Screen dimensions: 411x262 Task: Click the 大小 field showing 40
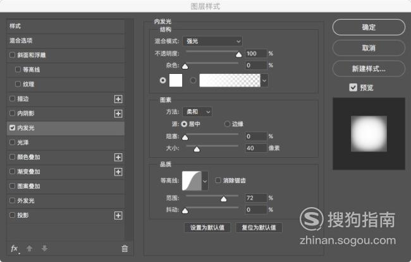click(x=256, y=148)
